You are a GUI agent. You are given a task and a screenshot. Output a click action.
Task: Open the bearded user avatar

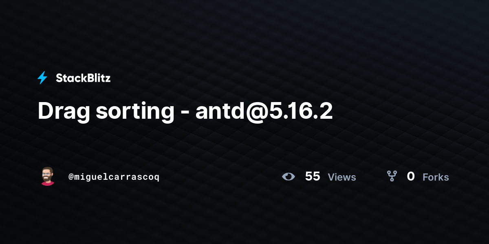48,176
